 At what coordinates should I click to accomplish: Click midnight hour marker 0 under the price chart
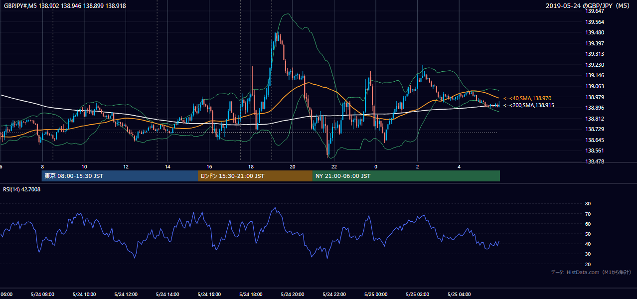pyautogui.click(x=376, y=167)
